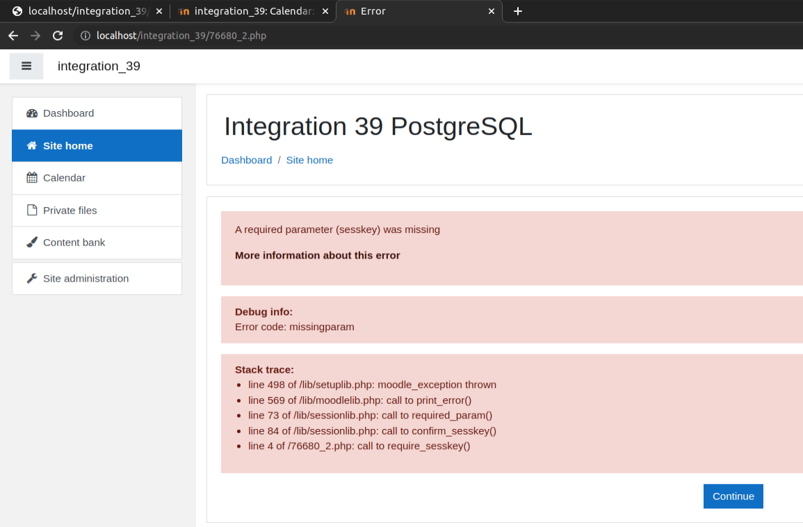Click the Stack trace label
The width and height of the screenshot is (803, 527).
click(x=264, y=369)
